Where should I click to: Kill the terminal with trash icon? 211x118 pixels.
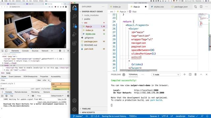tap(196, 74)
